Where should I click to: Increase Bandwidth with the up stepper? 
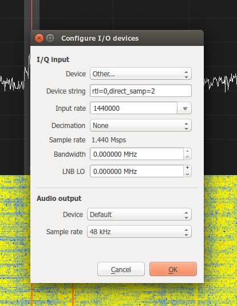(x=187, y=151)
